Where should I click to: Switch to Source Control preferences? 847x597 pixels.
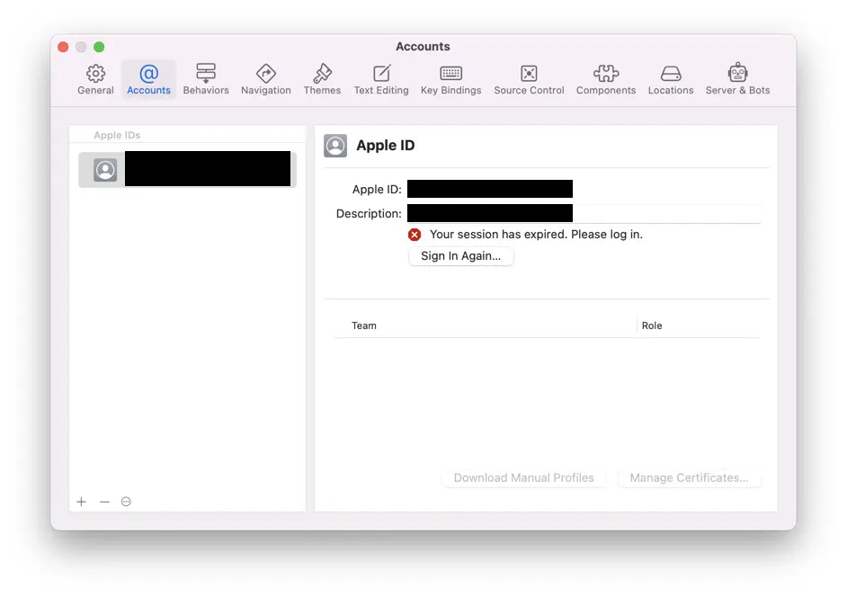coord(529,79)
